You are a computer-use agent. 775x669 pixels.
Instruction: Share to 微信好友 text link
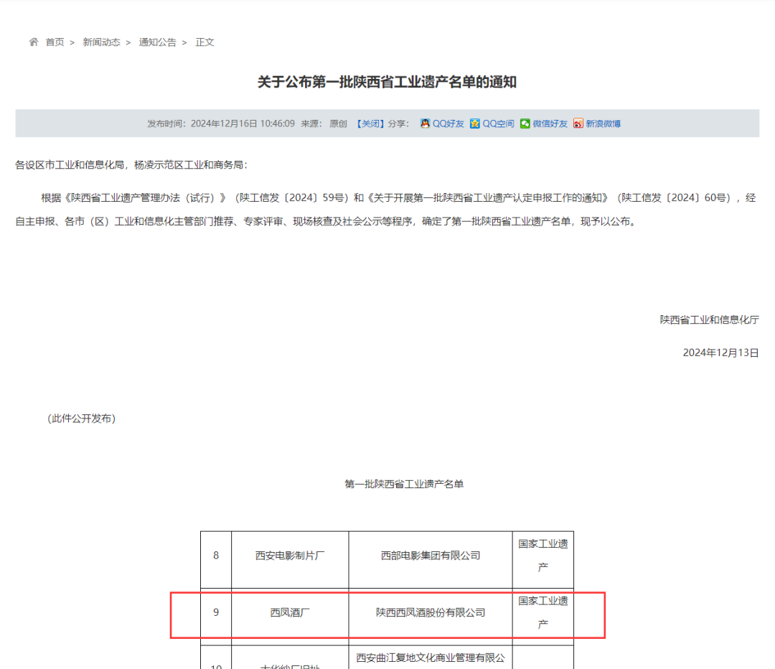550,123
